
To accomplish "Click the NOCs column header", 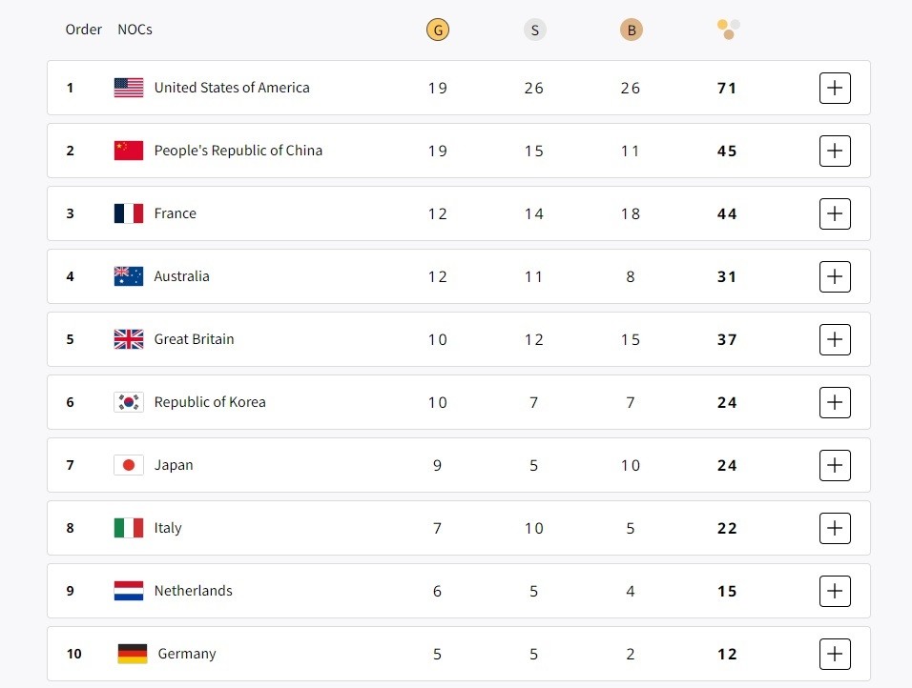I will coord(135,30).
